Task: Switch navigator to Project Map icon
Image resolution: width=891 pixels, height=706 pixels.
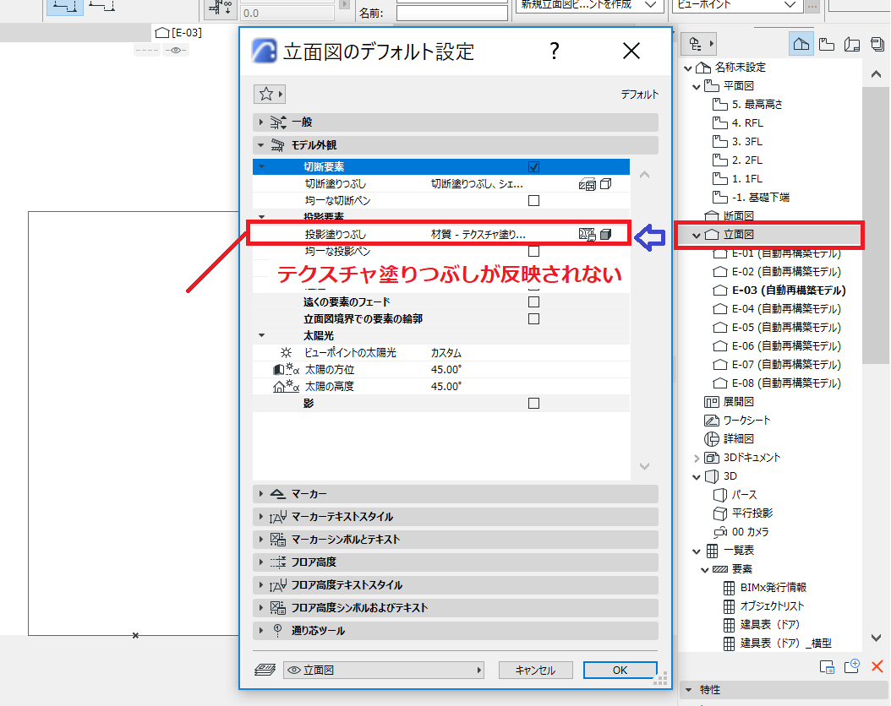Action: 801,44
